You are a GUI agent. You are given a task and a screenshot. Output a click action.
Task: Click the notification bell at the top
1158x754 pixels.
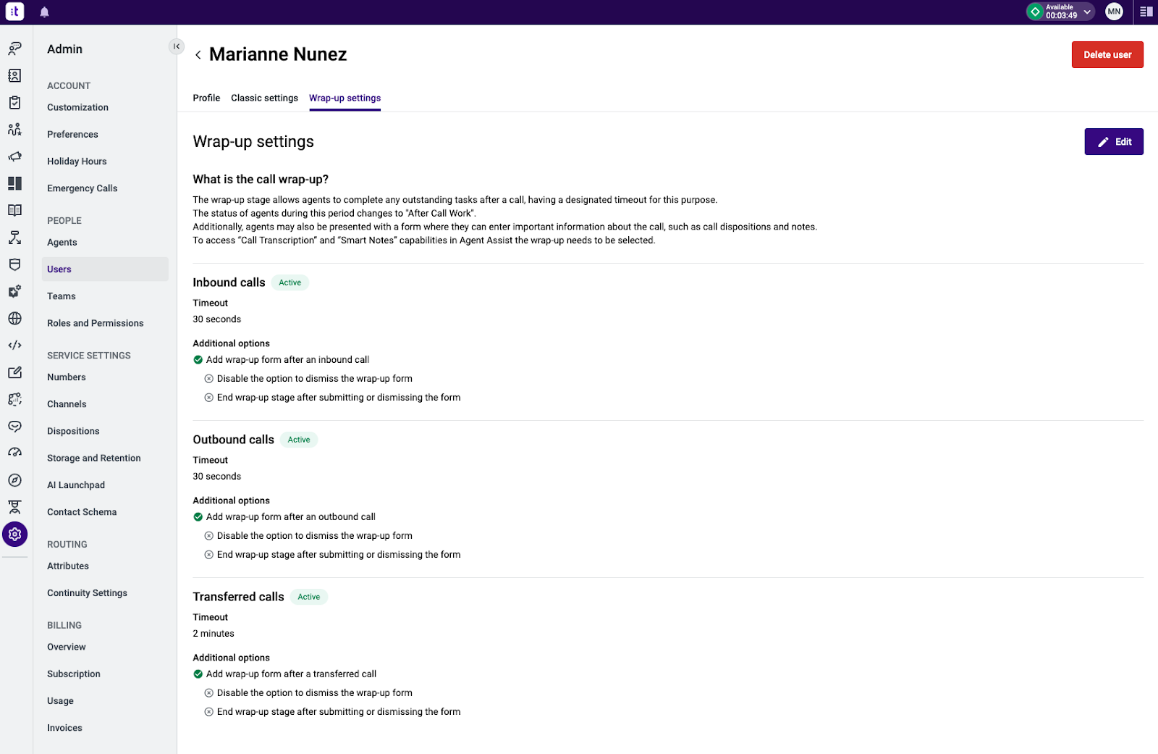tap(44, 12)
